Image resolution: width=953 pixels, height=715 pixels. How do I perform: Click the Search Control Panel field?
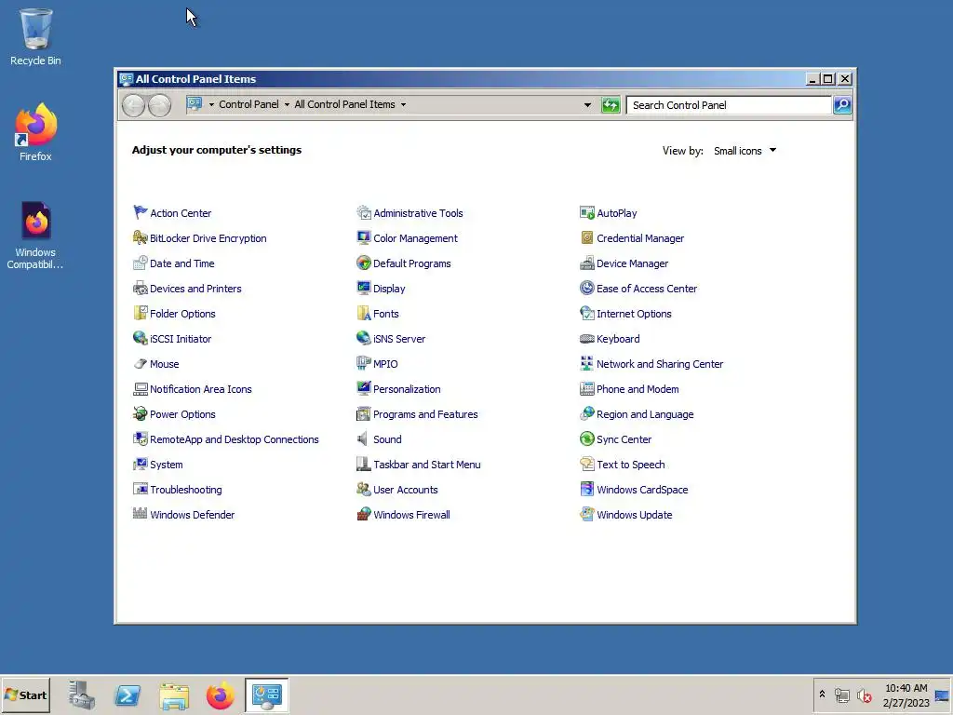[729, 105]
